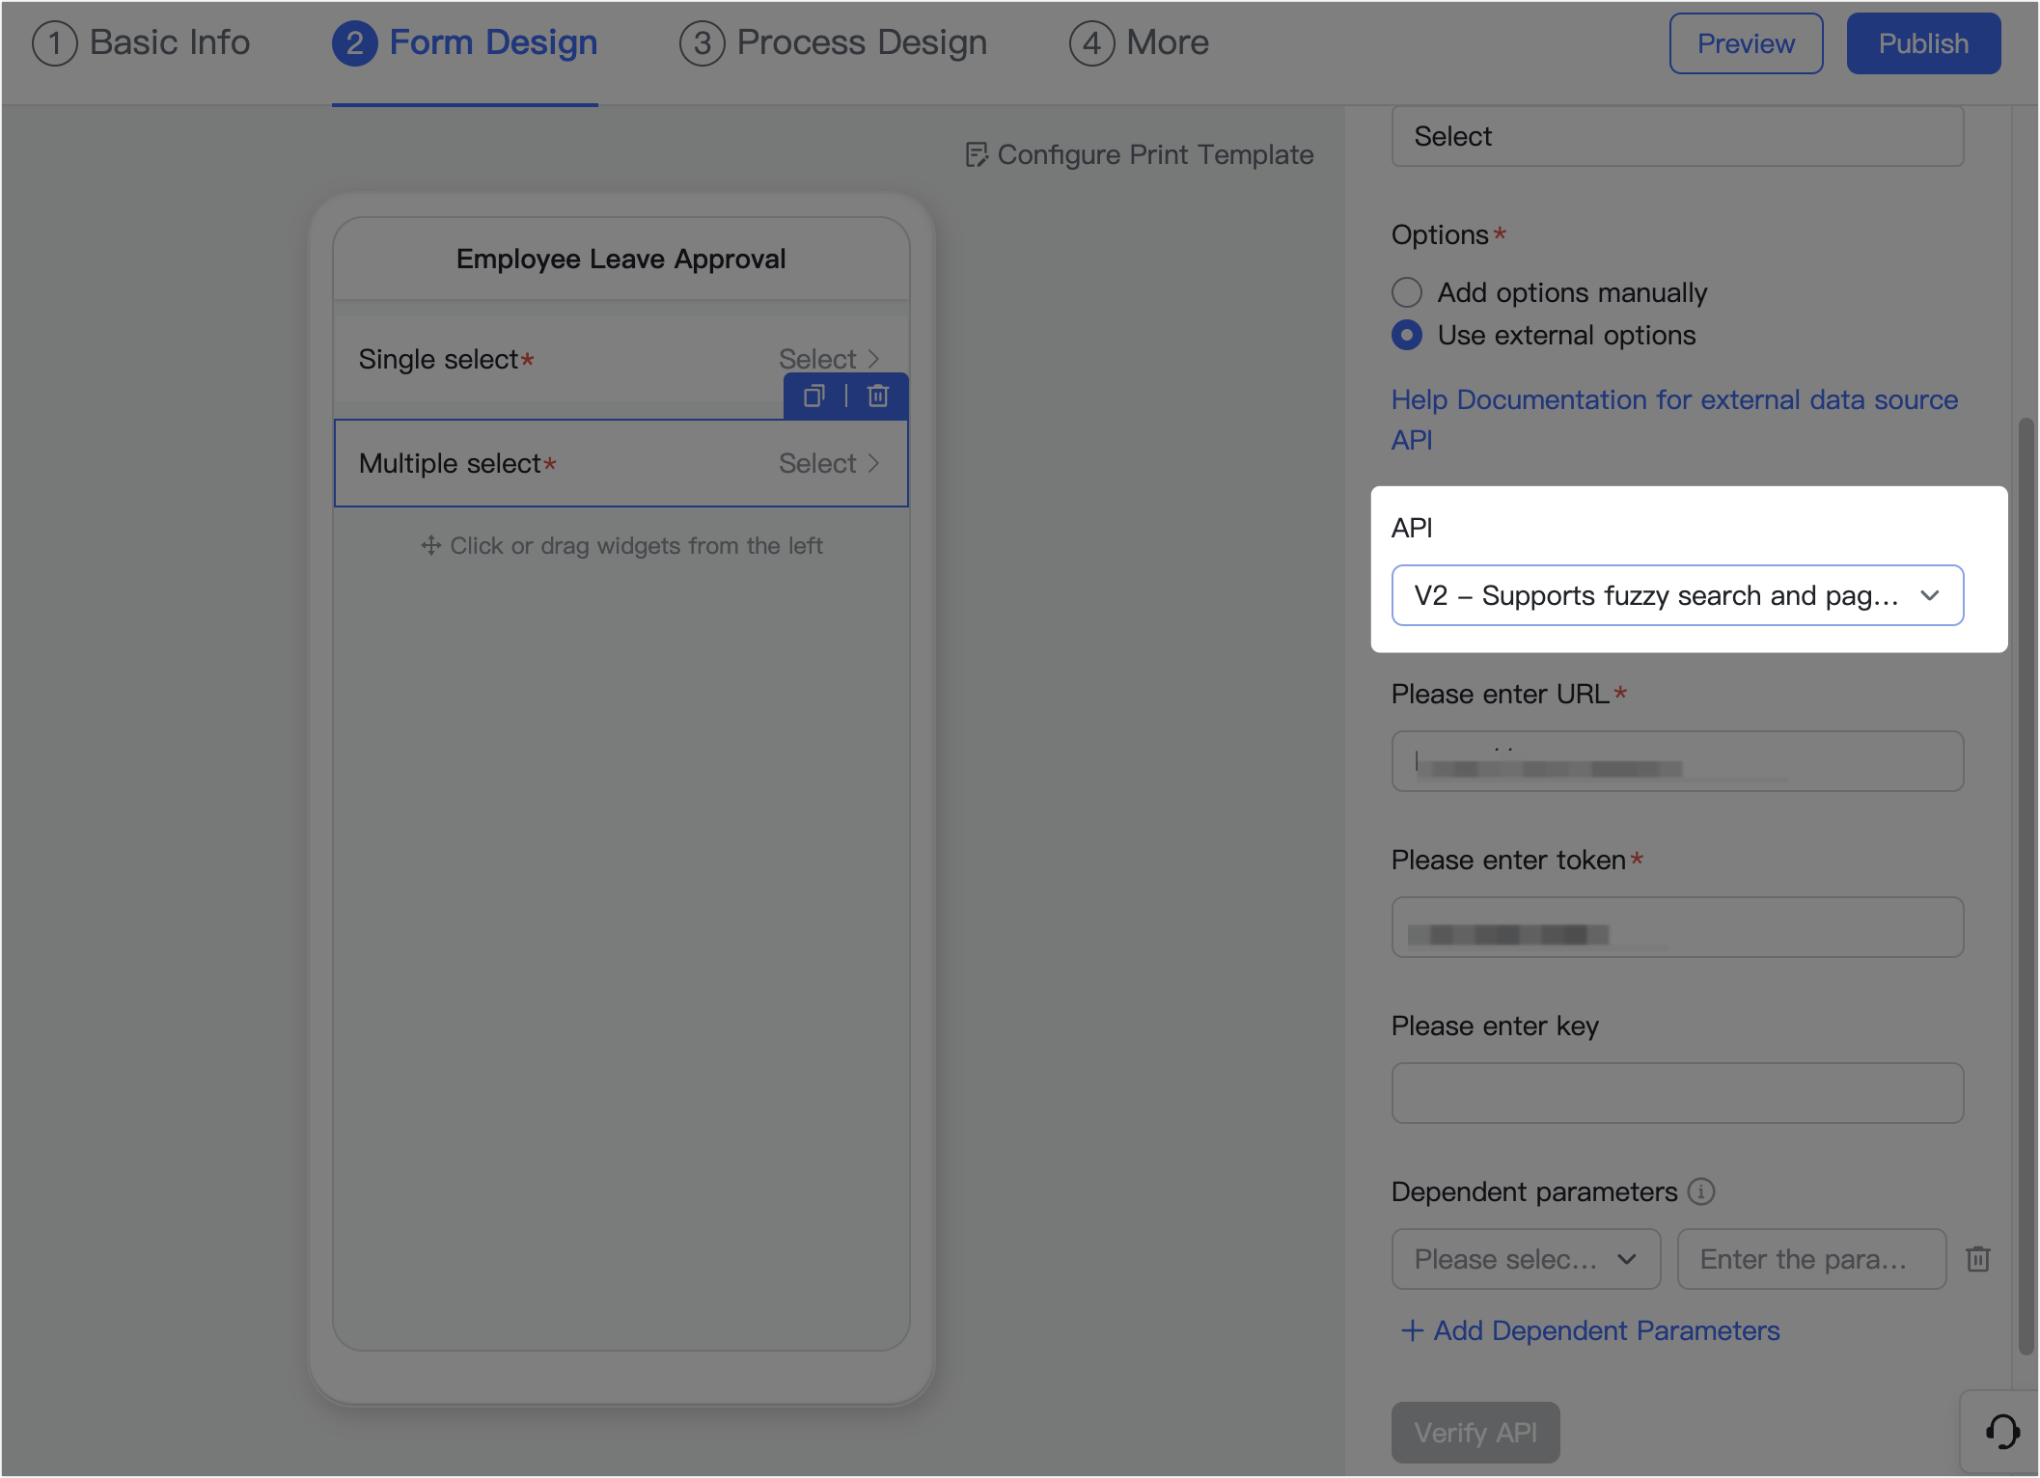The image size is (2040, 1478).
Task: Expand the Single select chevron
Action: click(x=873, y=359)
